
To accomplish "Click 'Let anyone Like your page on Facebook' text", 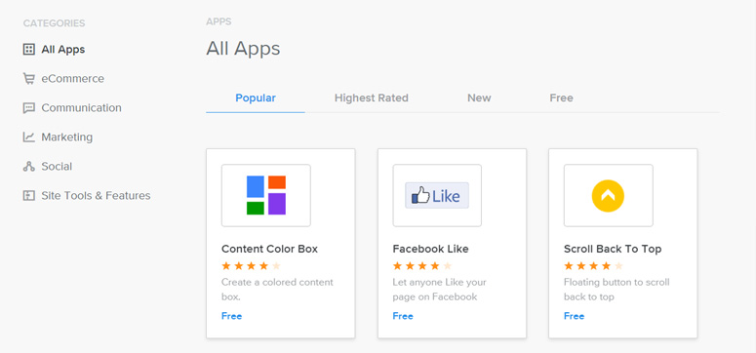I will point(439,290).
